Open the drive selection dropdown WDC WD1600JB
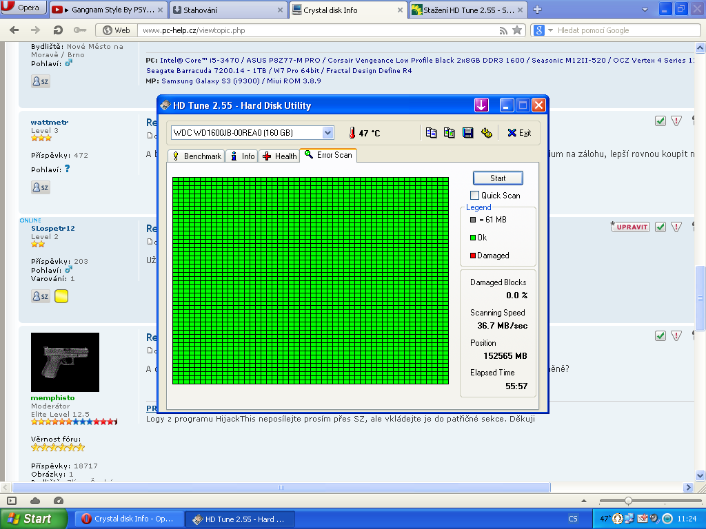The image size is (706, 529). click(327, 133)
